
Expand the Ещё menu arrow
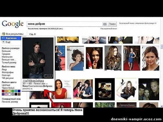[3, 42]
